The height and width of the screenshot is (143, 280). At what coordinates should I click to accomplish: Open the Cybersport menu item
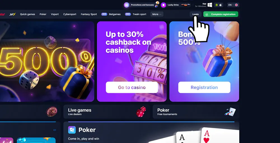70,14
